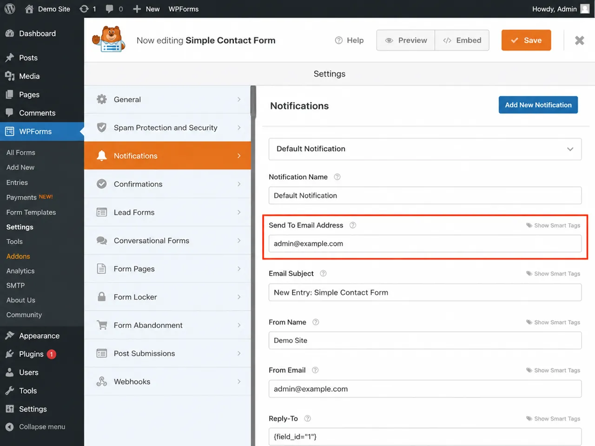Click the Email Subject input field
The height and width of the screenshot is (446, 595).
pos(425,292)
